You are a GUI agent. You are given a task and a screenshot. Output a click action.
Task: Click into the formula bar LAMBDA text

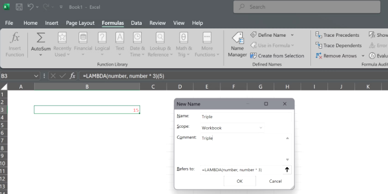pos(124,76)
